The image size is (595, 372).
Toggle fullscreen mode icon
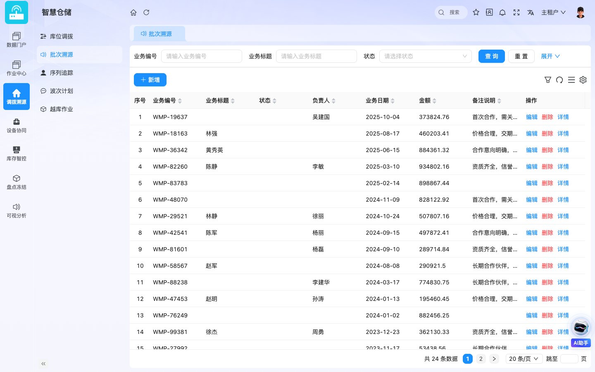[x=516, y=12]
